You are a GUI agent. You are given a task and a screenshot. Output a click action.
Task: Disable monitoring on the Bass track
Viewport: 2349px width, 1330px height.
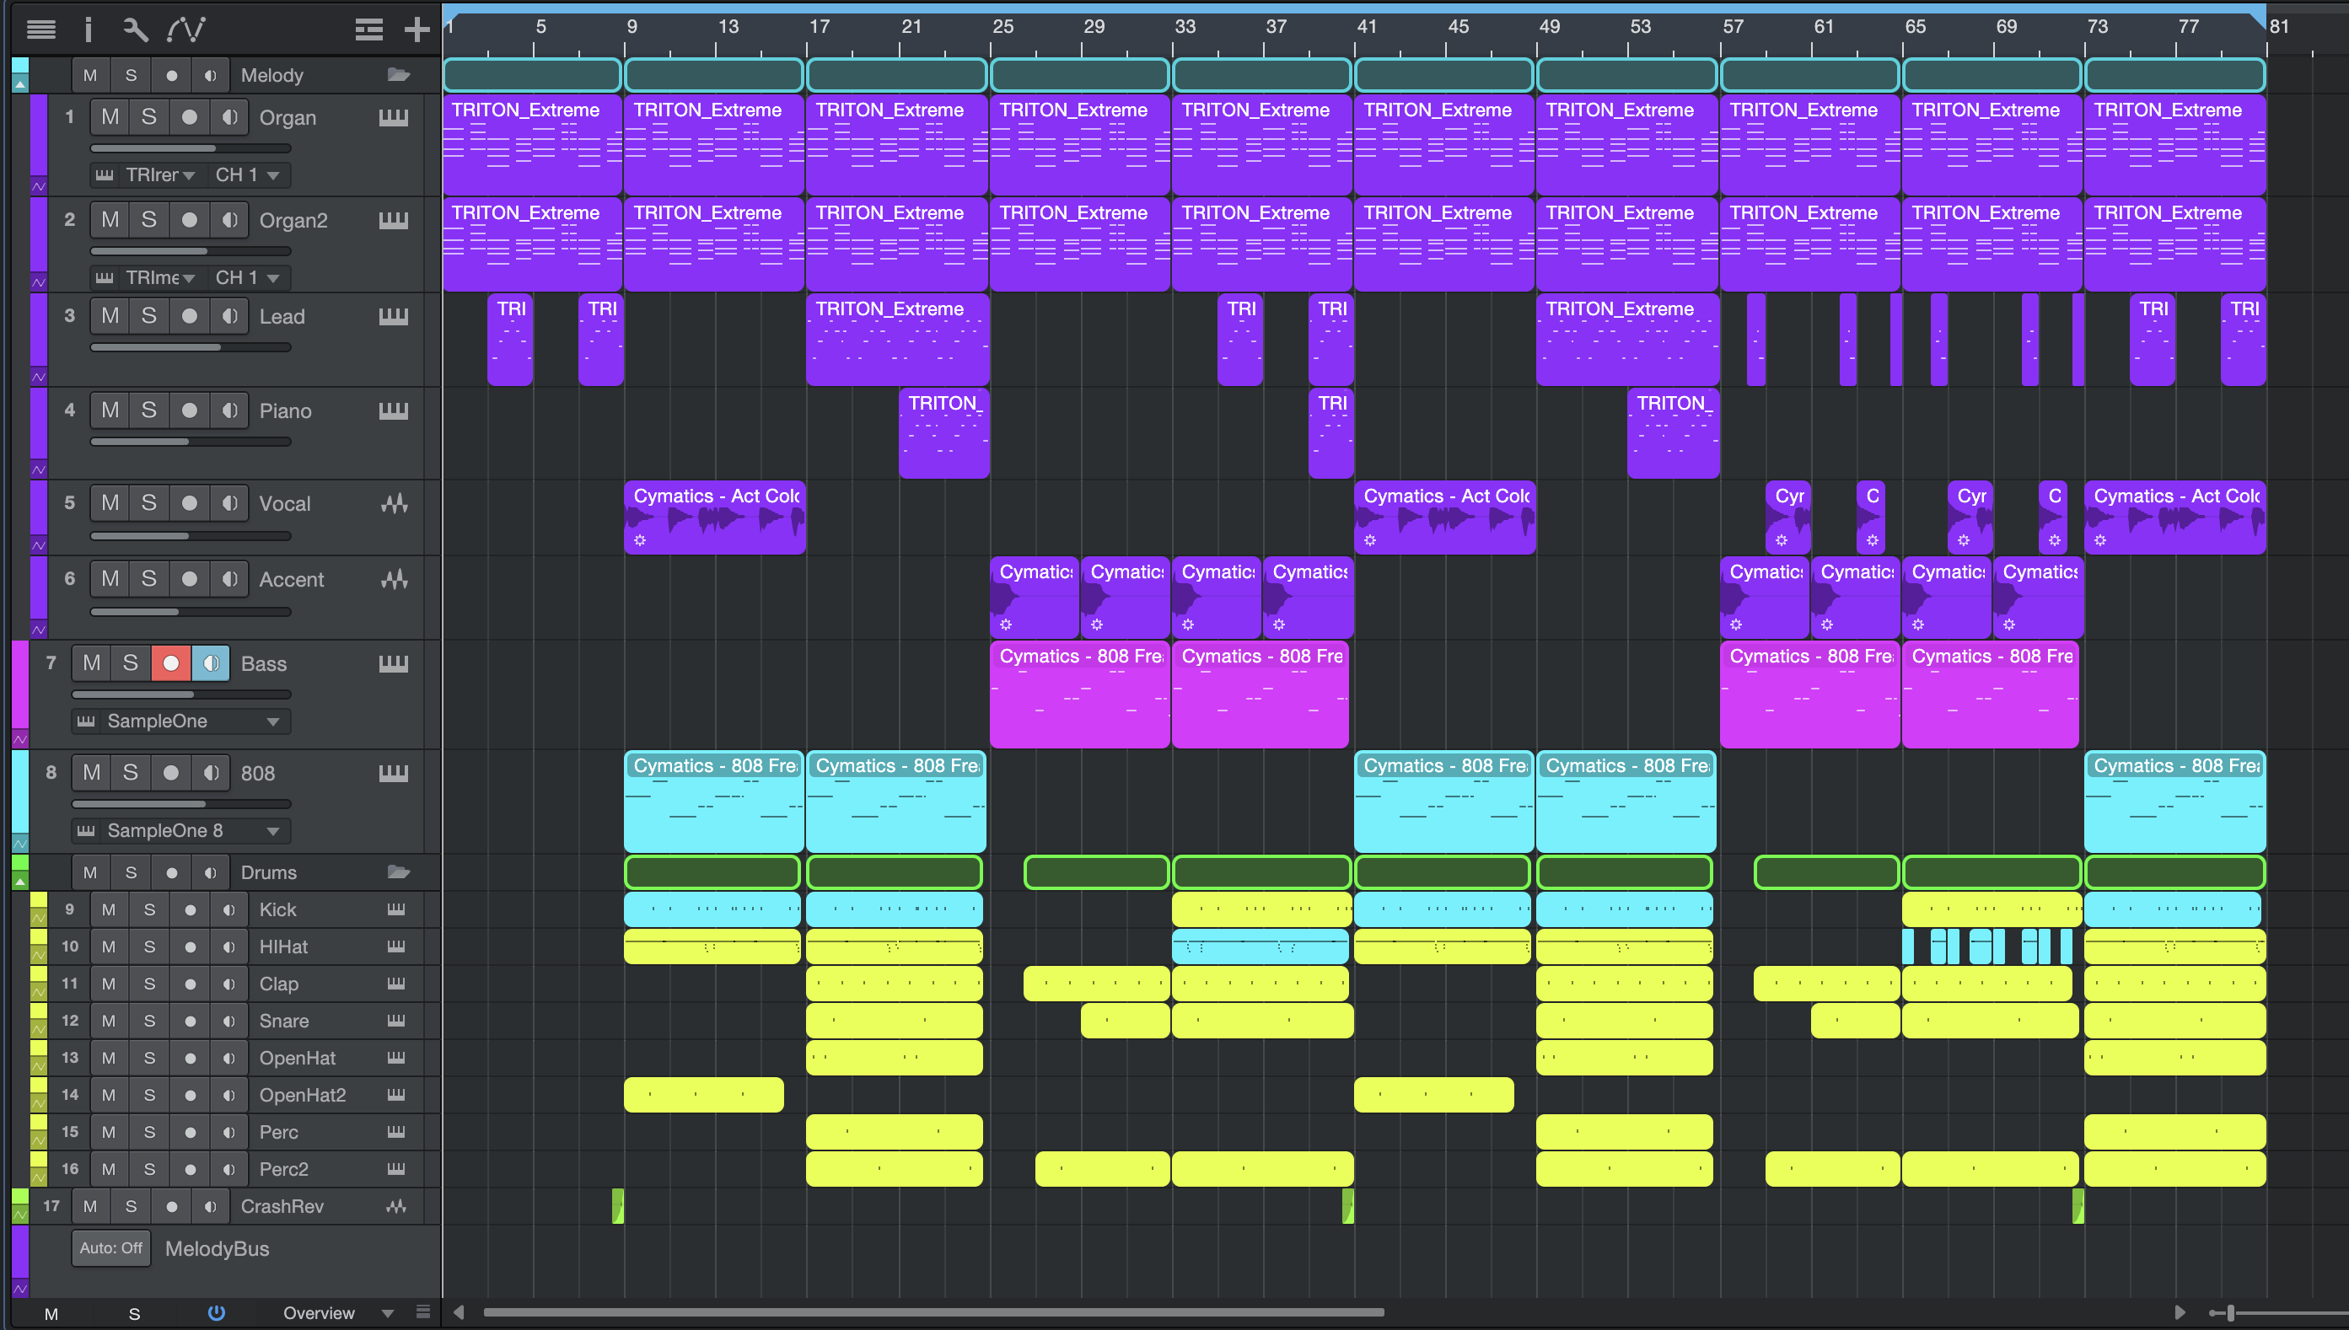click(x=210, y=663)
